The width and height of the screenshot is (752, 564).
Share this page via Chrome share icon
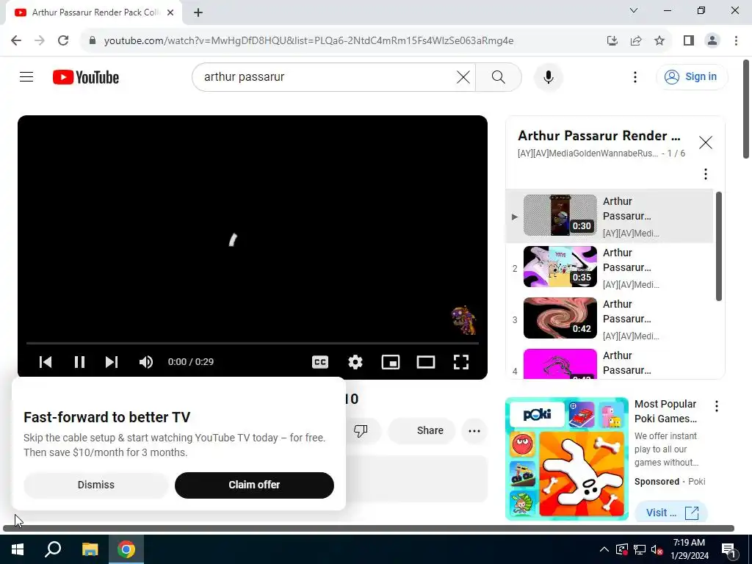click(636, 41)
